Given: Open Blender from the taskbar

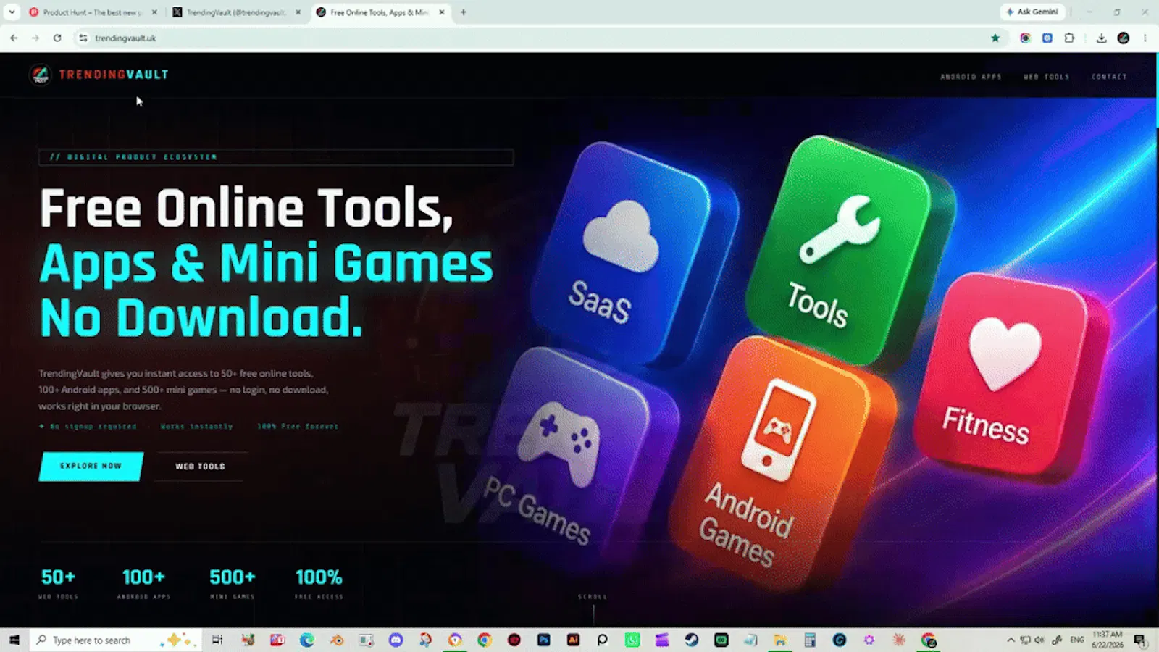Looking at the screenshot, I should 337,640.
